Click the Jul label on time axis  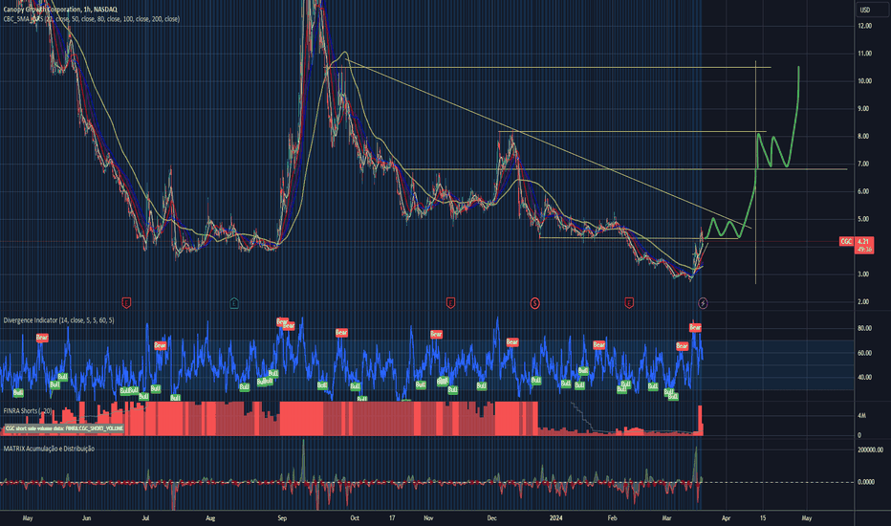(145, 518)
